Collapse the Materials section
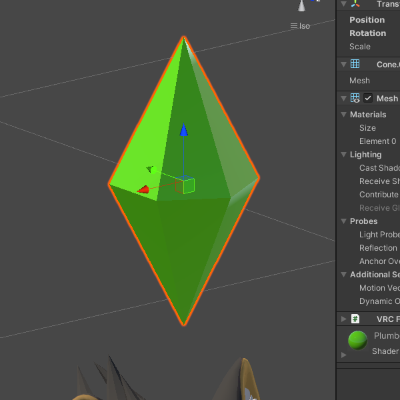 [x=343, y=115]
